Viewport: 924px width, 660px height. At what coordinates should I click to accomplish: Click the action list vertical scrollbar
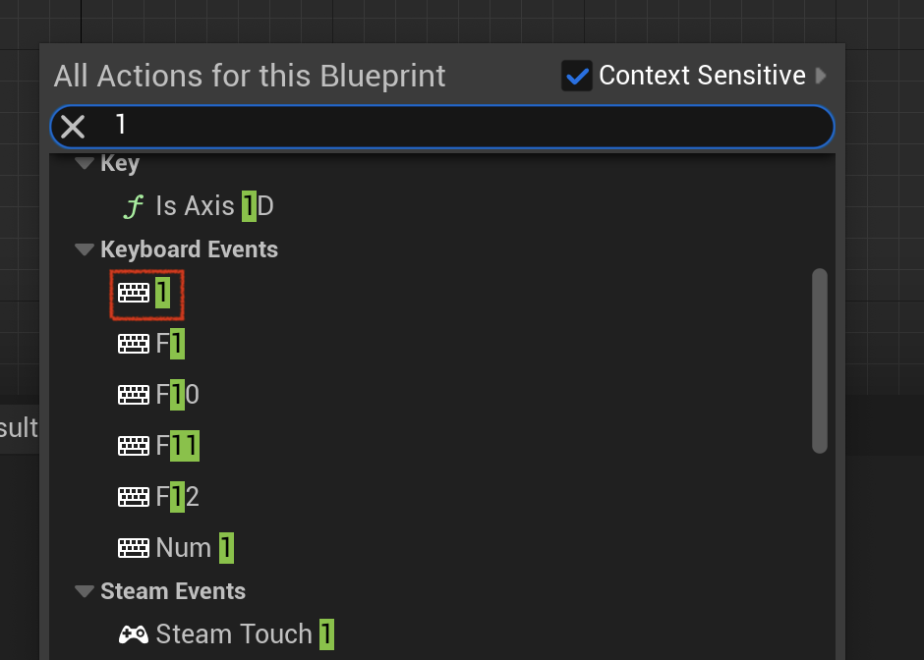coord(820,360)
